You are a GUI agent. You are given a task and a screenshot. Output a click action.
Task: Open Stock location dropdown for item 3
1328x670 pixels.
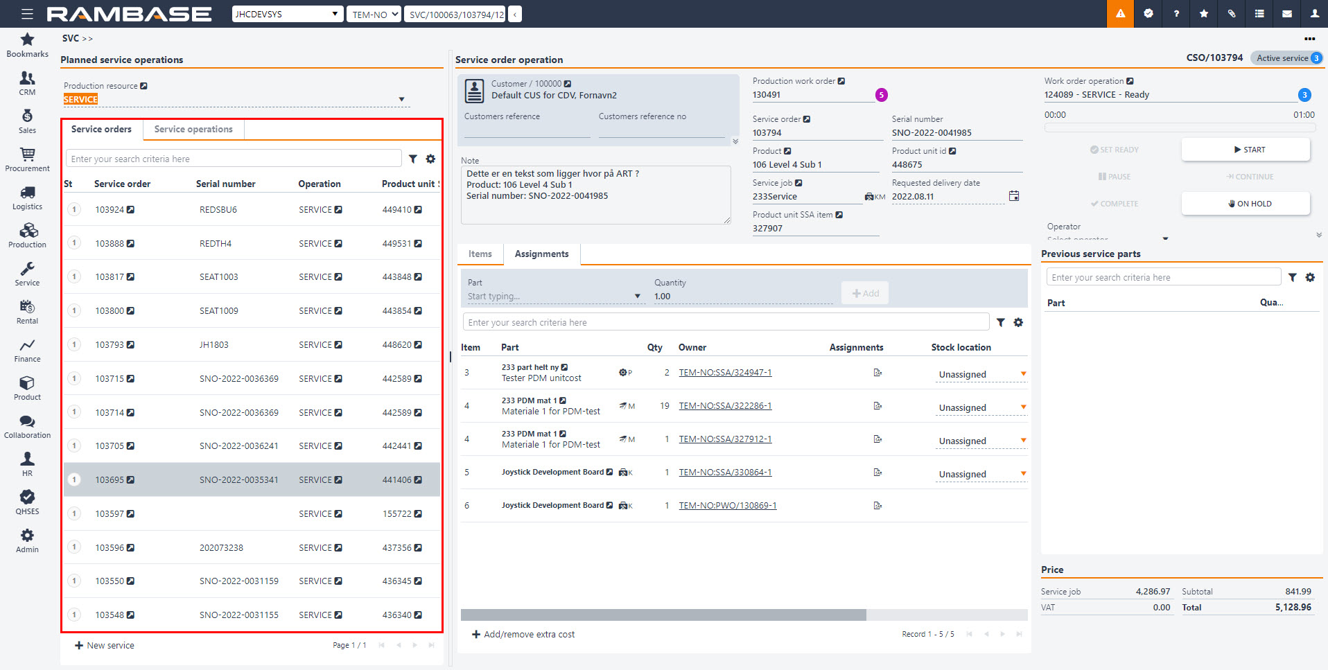click(x=1023, y=374)
